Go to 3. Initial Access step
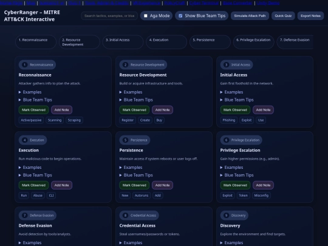 [123, 42]
